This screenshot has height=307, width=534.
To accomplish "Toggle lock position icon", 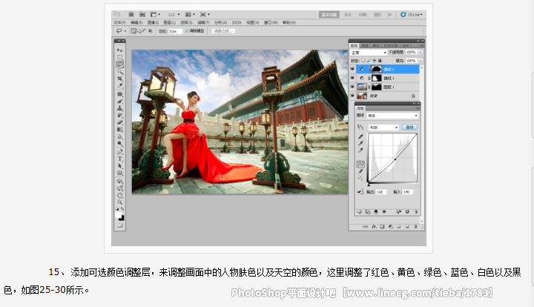I will point(375,61).
